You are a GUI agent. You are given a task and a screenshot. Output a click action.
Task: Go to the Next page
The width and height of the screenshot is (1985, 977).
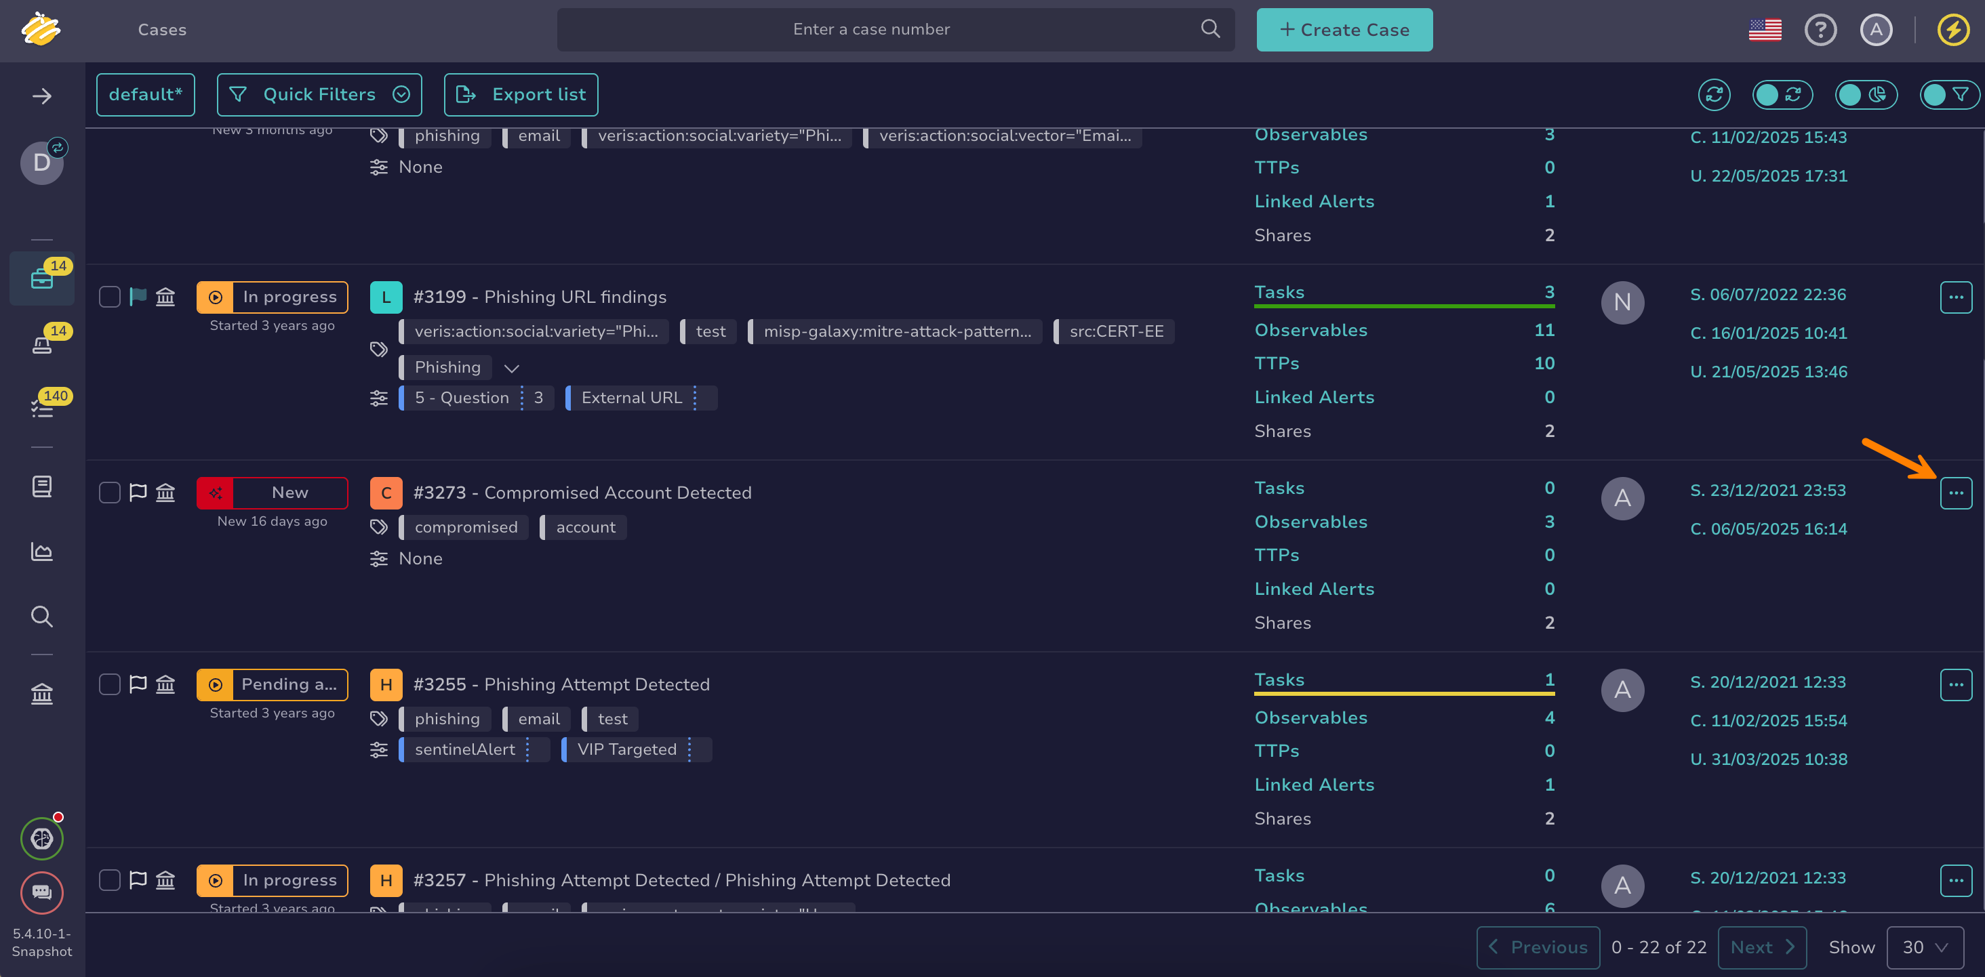pyautogui.click(x=1761, y=948)
